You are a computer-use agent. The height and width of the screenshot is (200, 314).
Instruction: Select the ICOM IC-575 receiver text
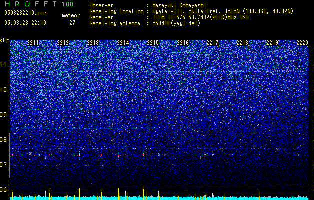click(x=200, y=17)
